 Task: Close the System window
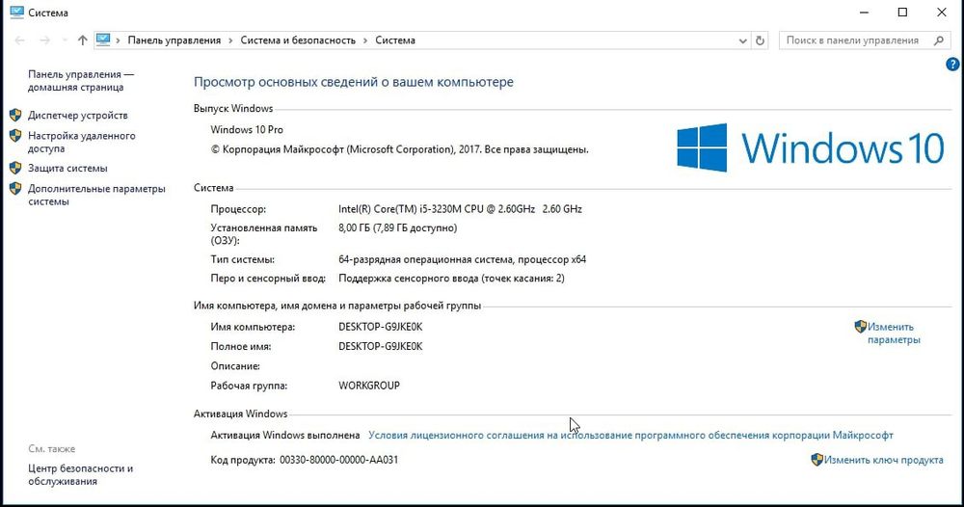(941, 13)
